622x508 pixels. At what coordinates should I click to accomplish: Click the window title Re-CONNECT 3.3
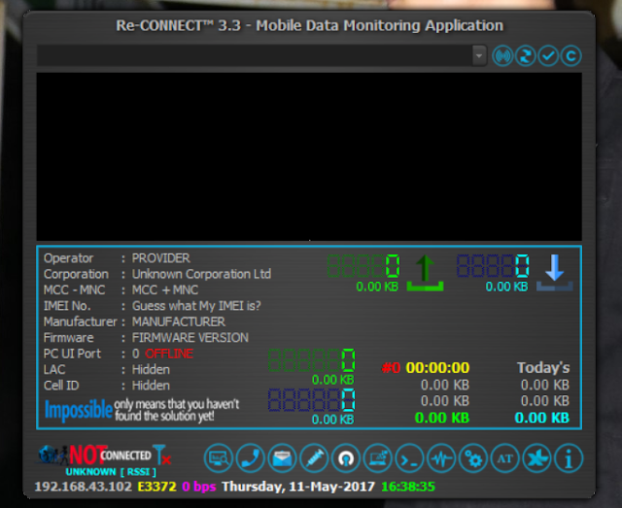[x=309, y=25]
